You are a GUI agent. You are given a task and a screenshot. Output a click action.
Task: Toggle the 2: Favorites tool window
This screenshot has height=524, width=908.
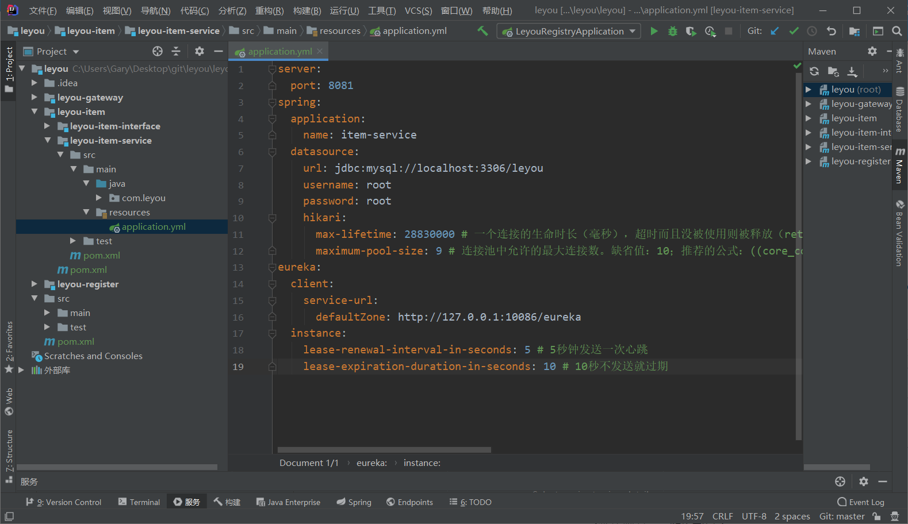(x=9, y=347)
